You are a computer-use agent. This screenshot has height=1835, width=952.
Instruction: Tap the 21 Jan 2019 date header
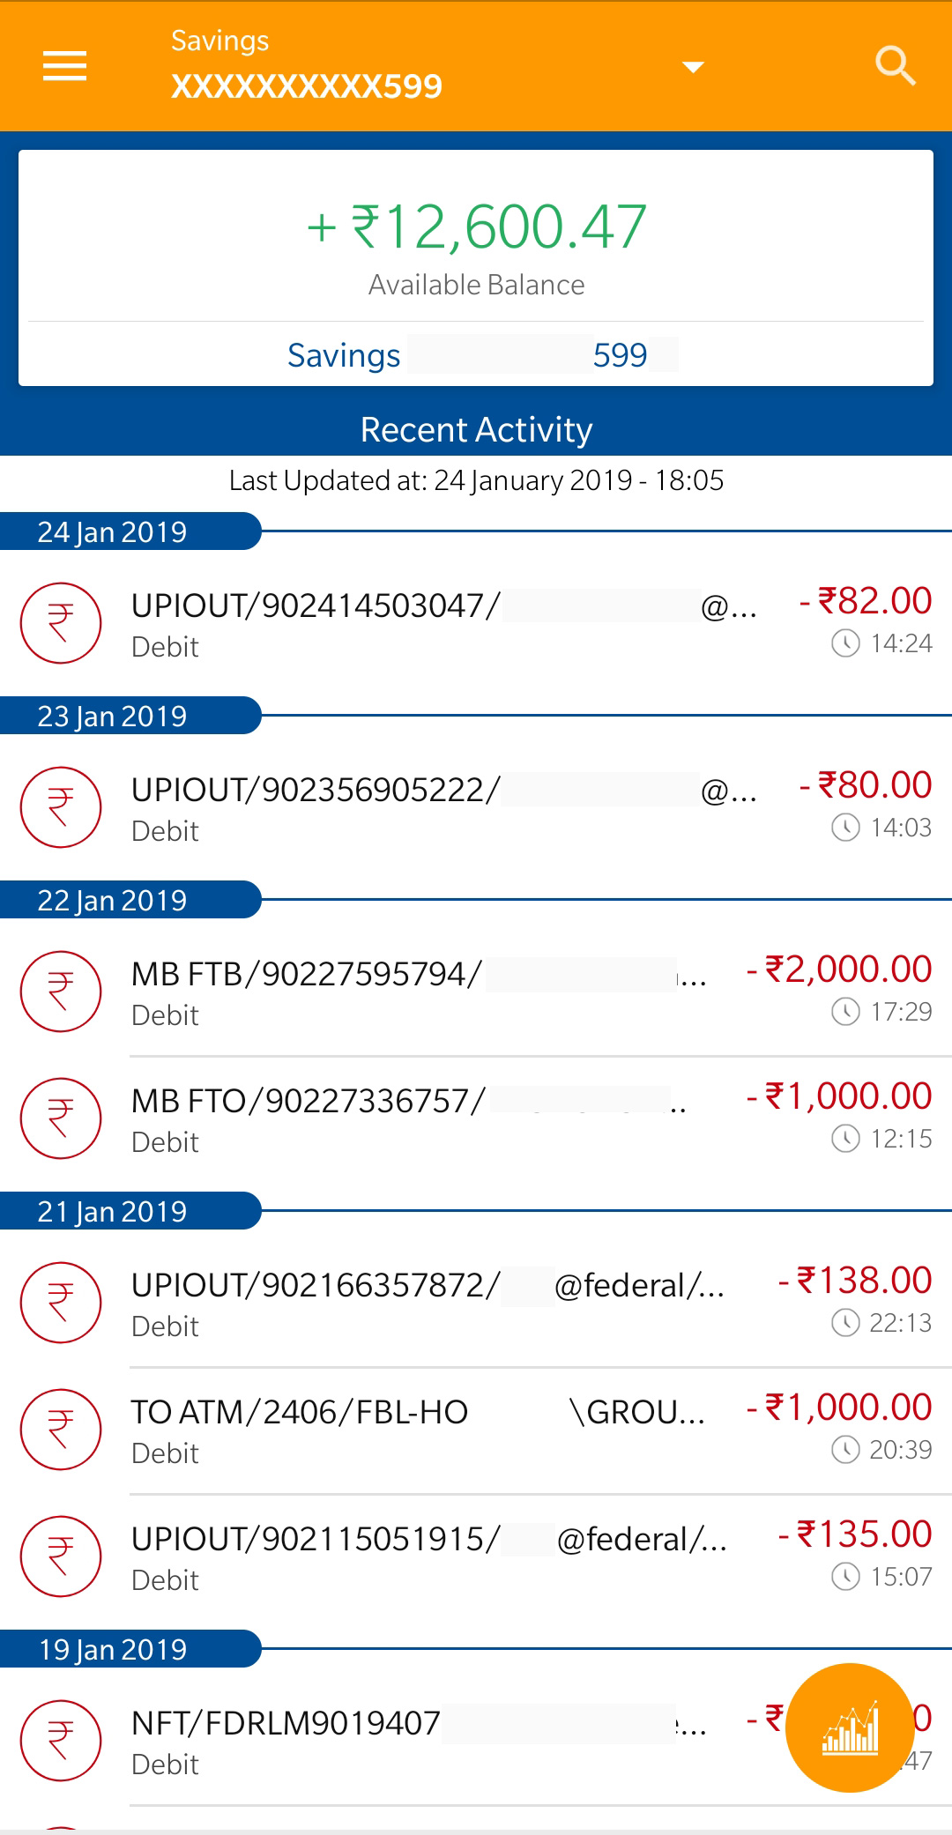(x=112, y=1212)
